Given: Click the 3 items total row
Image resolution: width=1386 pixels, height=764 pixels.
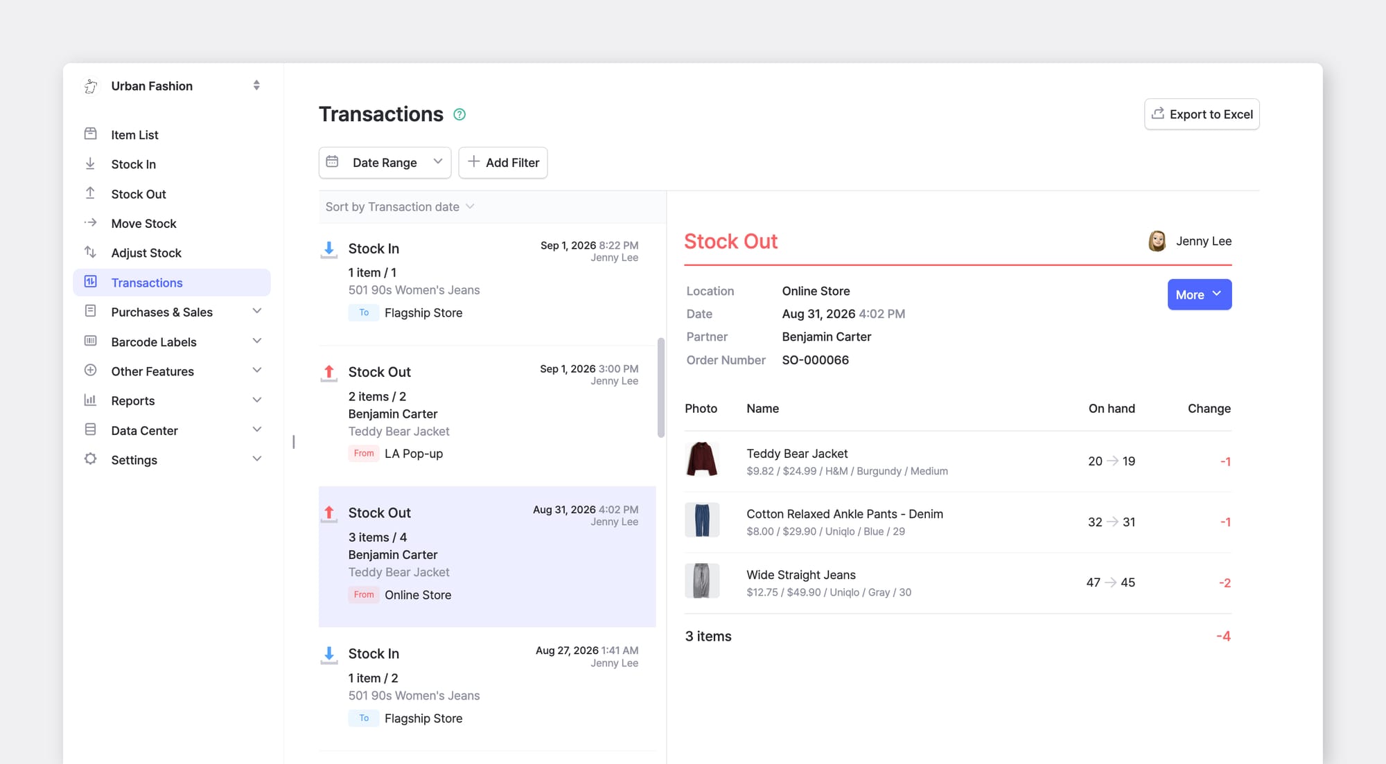Looking at the screenshot, I should [958, 636].
